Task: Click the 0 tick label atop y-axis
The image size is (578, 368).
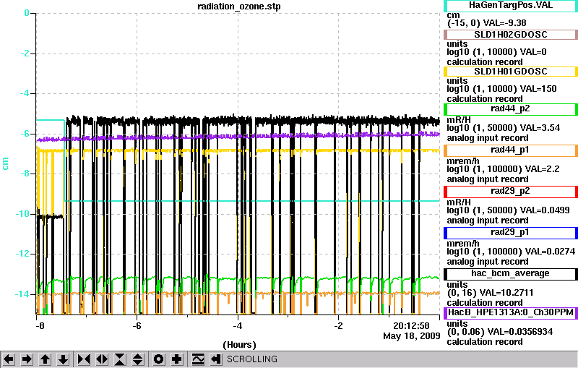Action: 27,13
